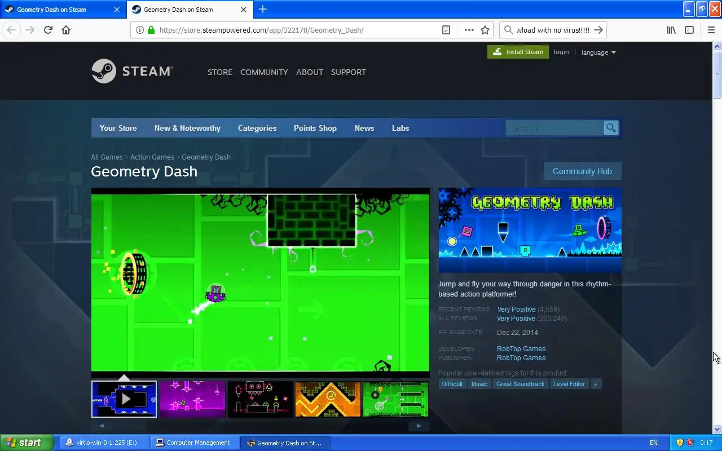Click the plus button to add a tag

click(x=595, y=384)
